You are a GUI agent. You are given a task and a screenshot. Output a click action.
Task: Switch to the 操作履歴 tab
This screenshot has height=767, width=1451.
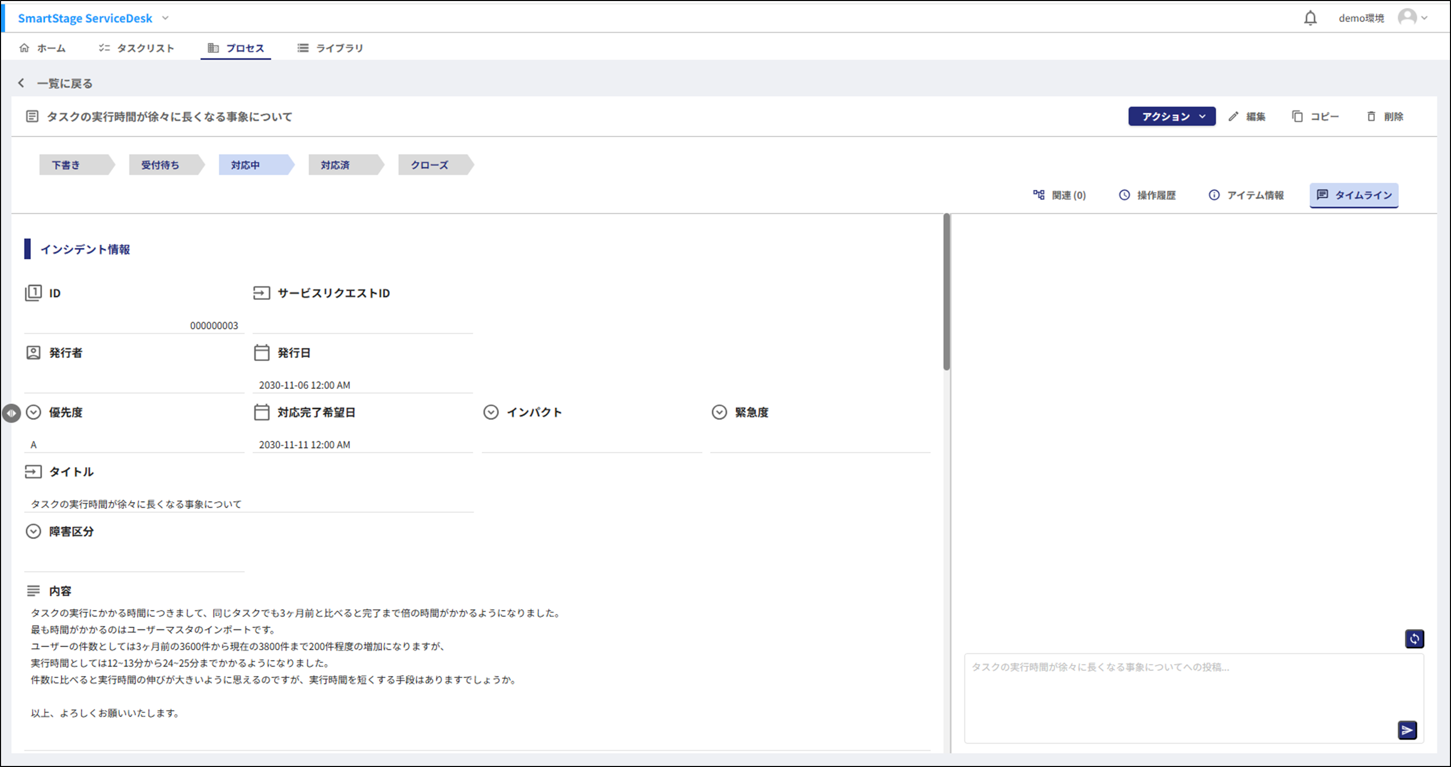point(1147,195)
